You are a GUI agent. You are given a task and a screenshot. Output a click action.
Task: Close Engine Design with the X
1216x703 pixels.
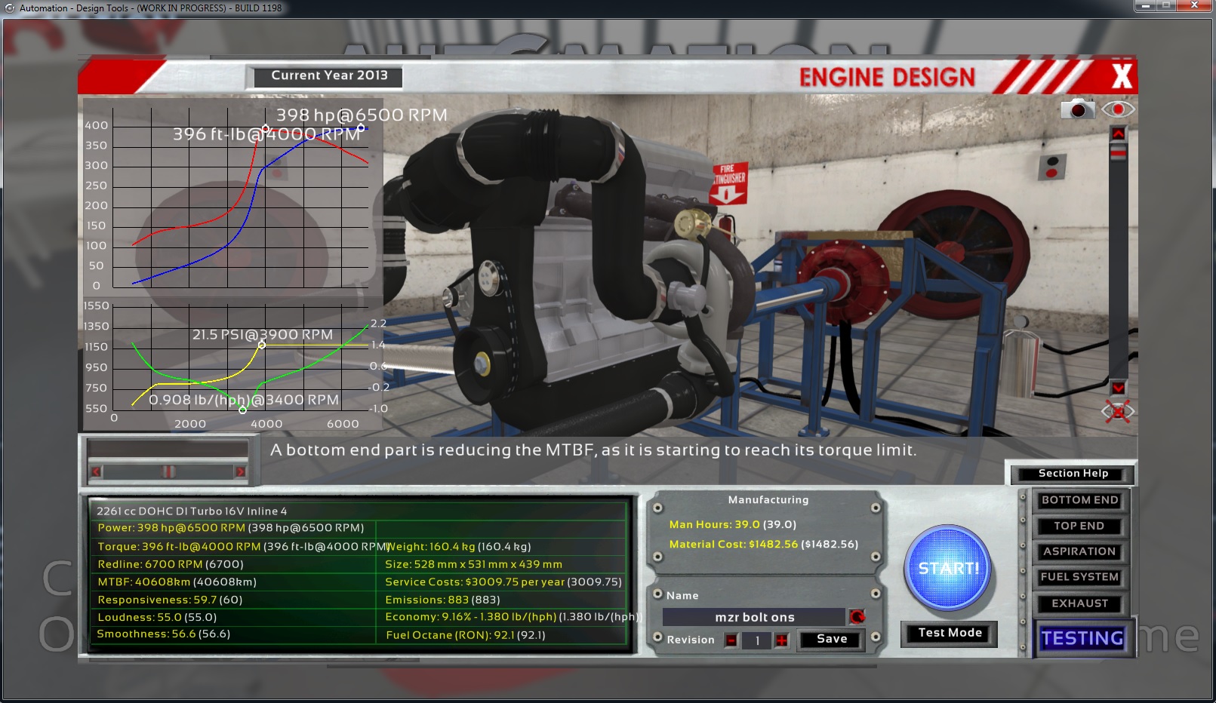(x=1122, y=76)
